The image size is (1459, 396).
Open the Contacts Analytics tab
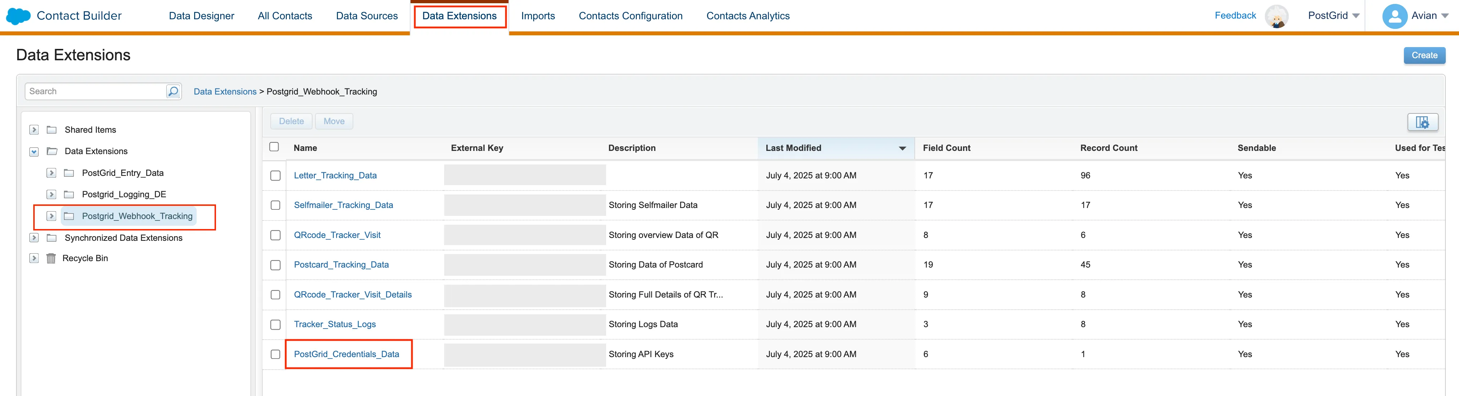748,16
